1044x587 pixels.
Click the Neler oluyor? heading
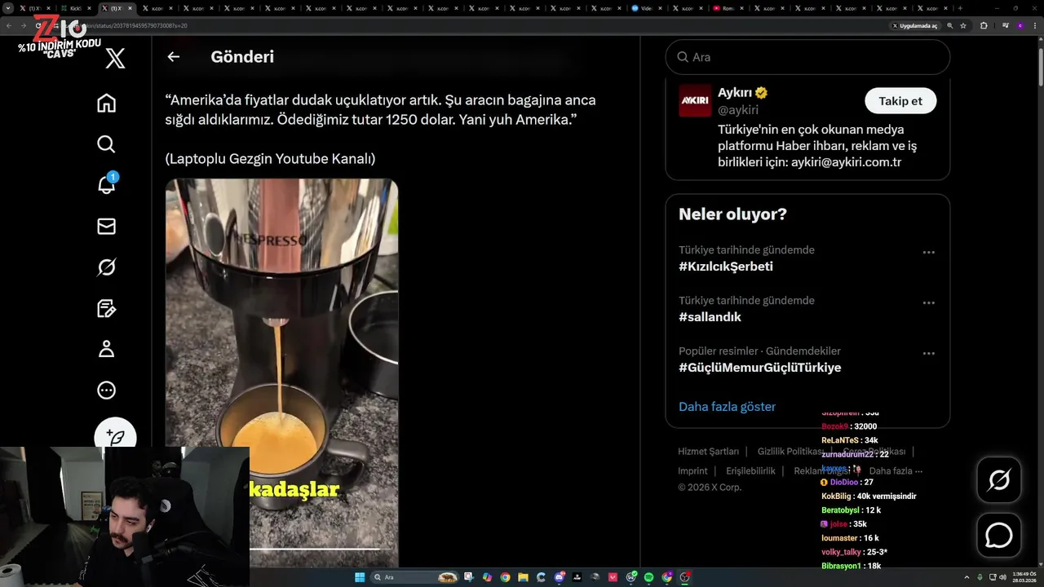pos(732,214)
